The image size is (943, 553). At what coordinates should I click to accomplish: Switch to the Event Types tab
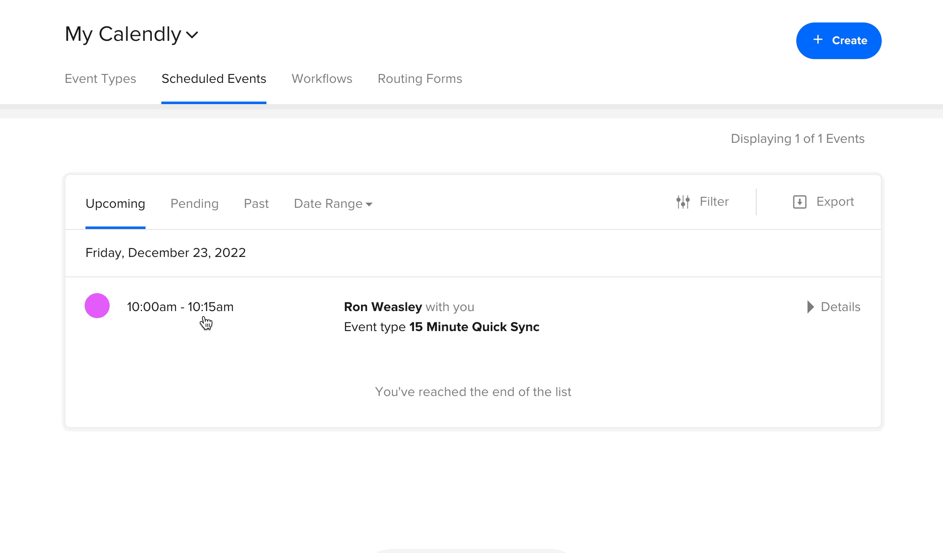[x=100, y=79]
